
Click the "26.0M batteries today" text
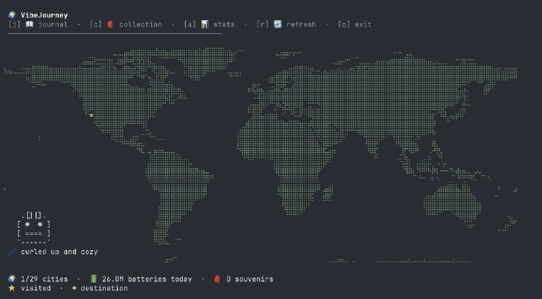(146, 279)
